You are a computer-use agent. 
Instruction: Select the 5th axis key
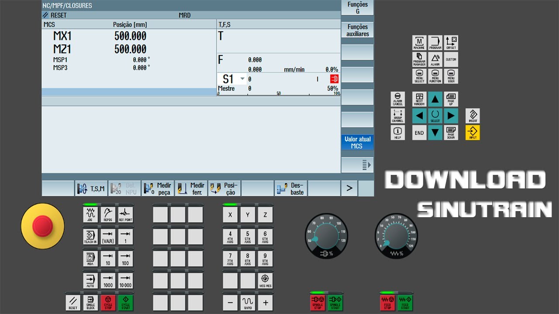pos(248,237)
